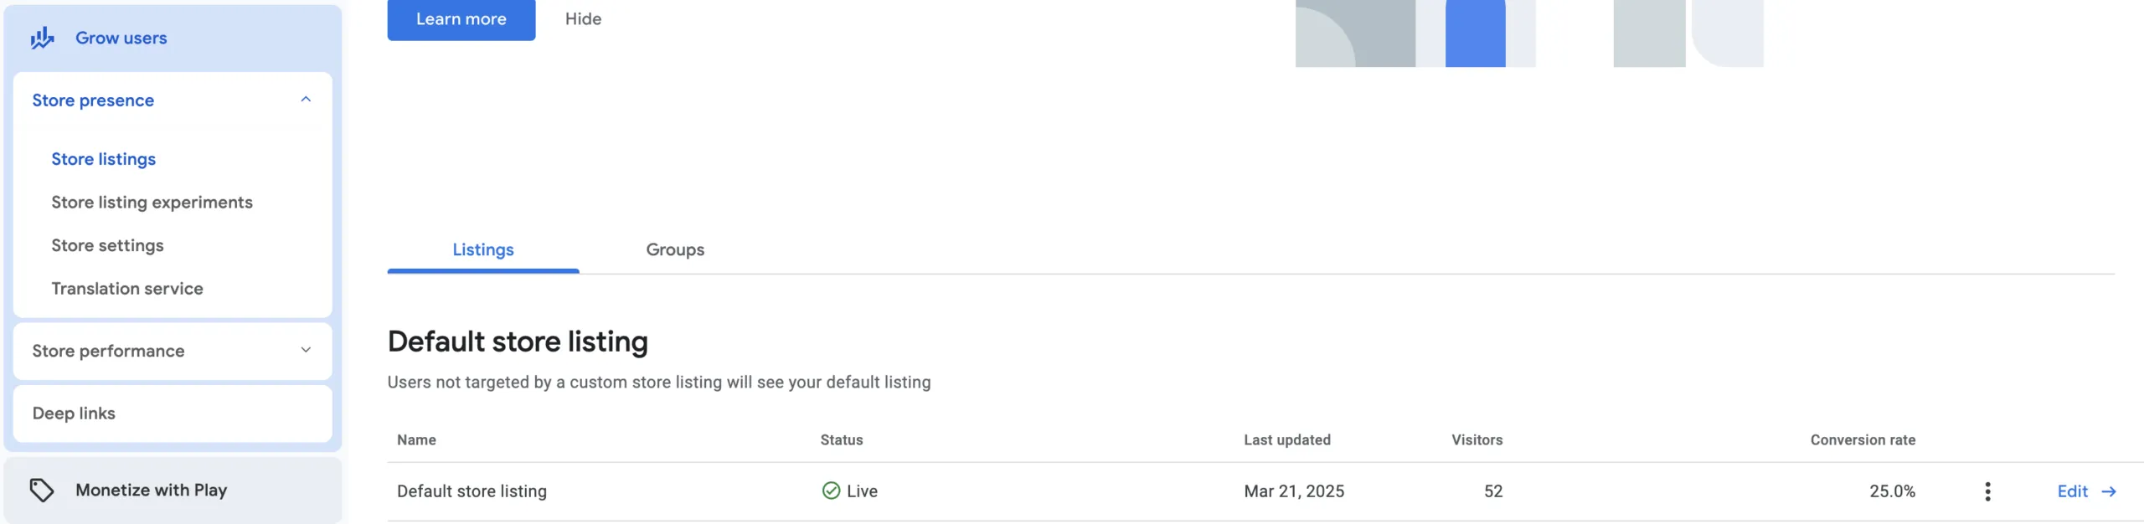
Task: Switch to the Groups tab
Action: tap(674, 249)
